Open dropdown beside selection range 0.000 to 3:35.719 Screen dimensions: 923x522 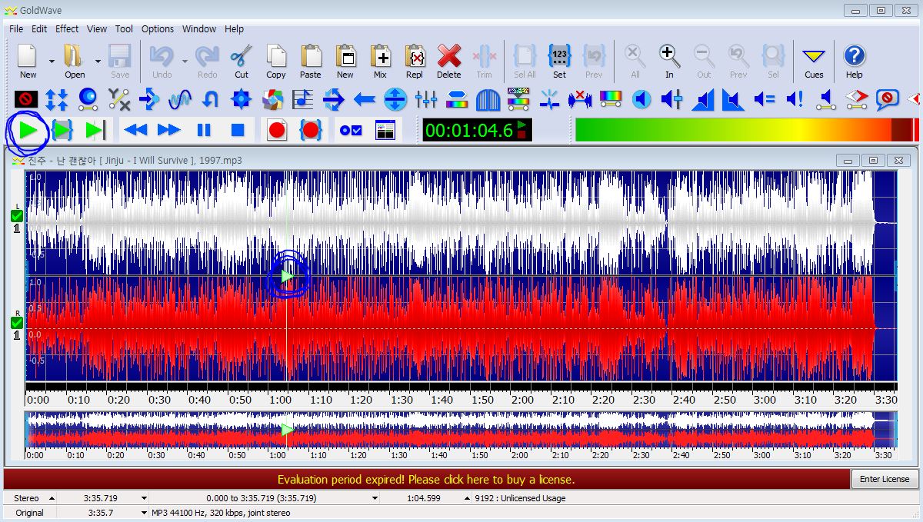(375, 498)
